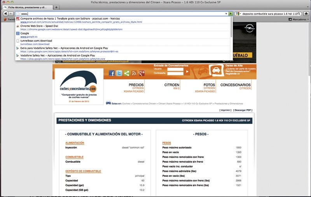Click the Inyección diesel common rail value

tap(133, 148)
